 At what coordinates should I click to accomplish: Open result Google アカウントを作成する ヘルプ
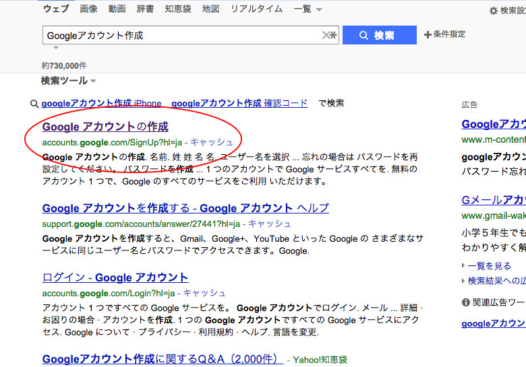pyautogui.click(x=185, y=208)
